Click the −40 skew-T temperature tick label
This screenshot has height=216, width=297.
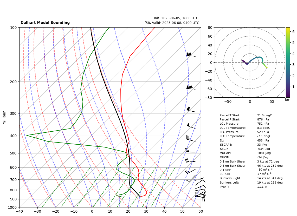pyautogui.click(x=19, y=212)
